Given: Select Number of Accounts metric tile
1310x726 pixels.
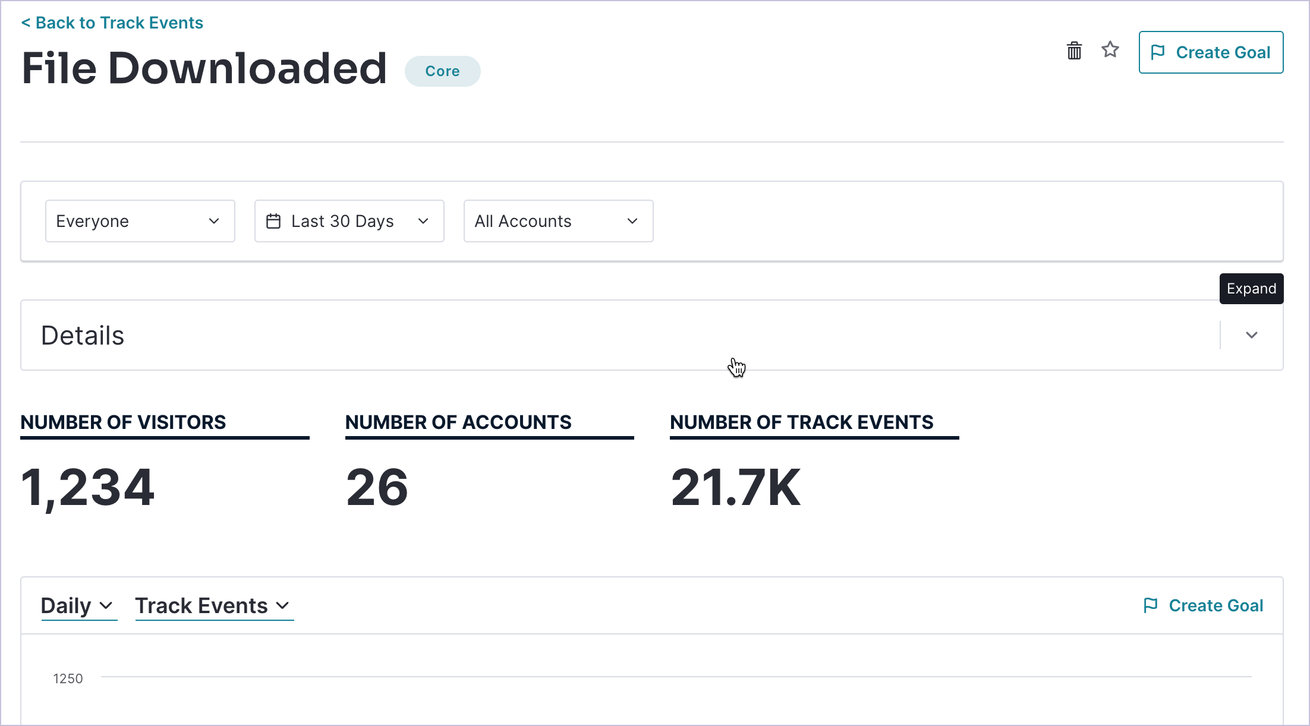Looking at the screenshot, I should 458,422.
